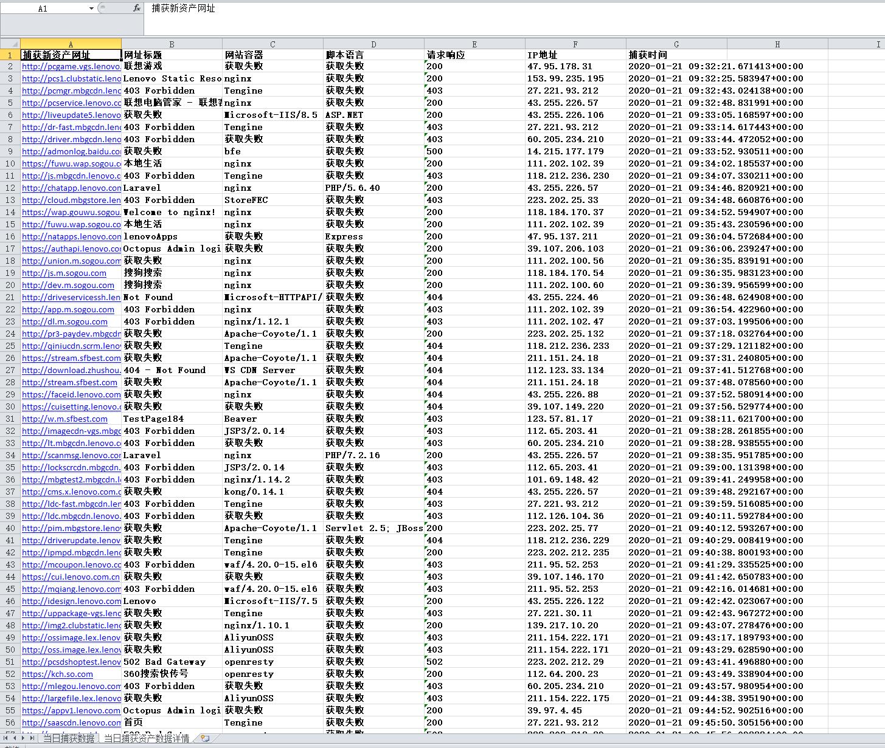Select row 1 header
The height and width of the screenshot is (748, 885).
pos(10,55)
